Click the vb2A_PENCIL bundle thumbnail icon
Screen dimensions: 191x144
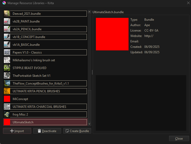tap(7, 29)
